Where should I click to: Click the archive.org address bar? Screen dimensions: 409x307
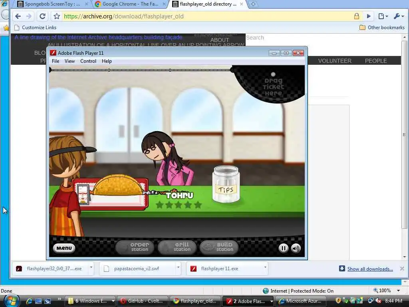tap(206, 16)
